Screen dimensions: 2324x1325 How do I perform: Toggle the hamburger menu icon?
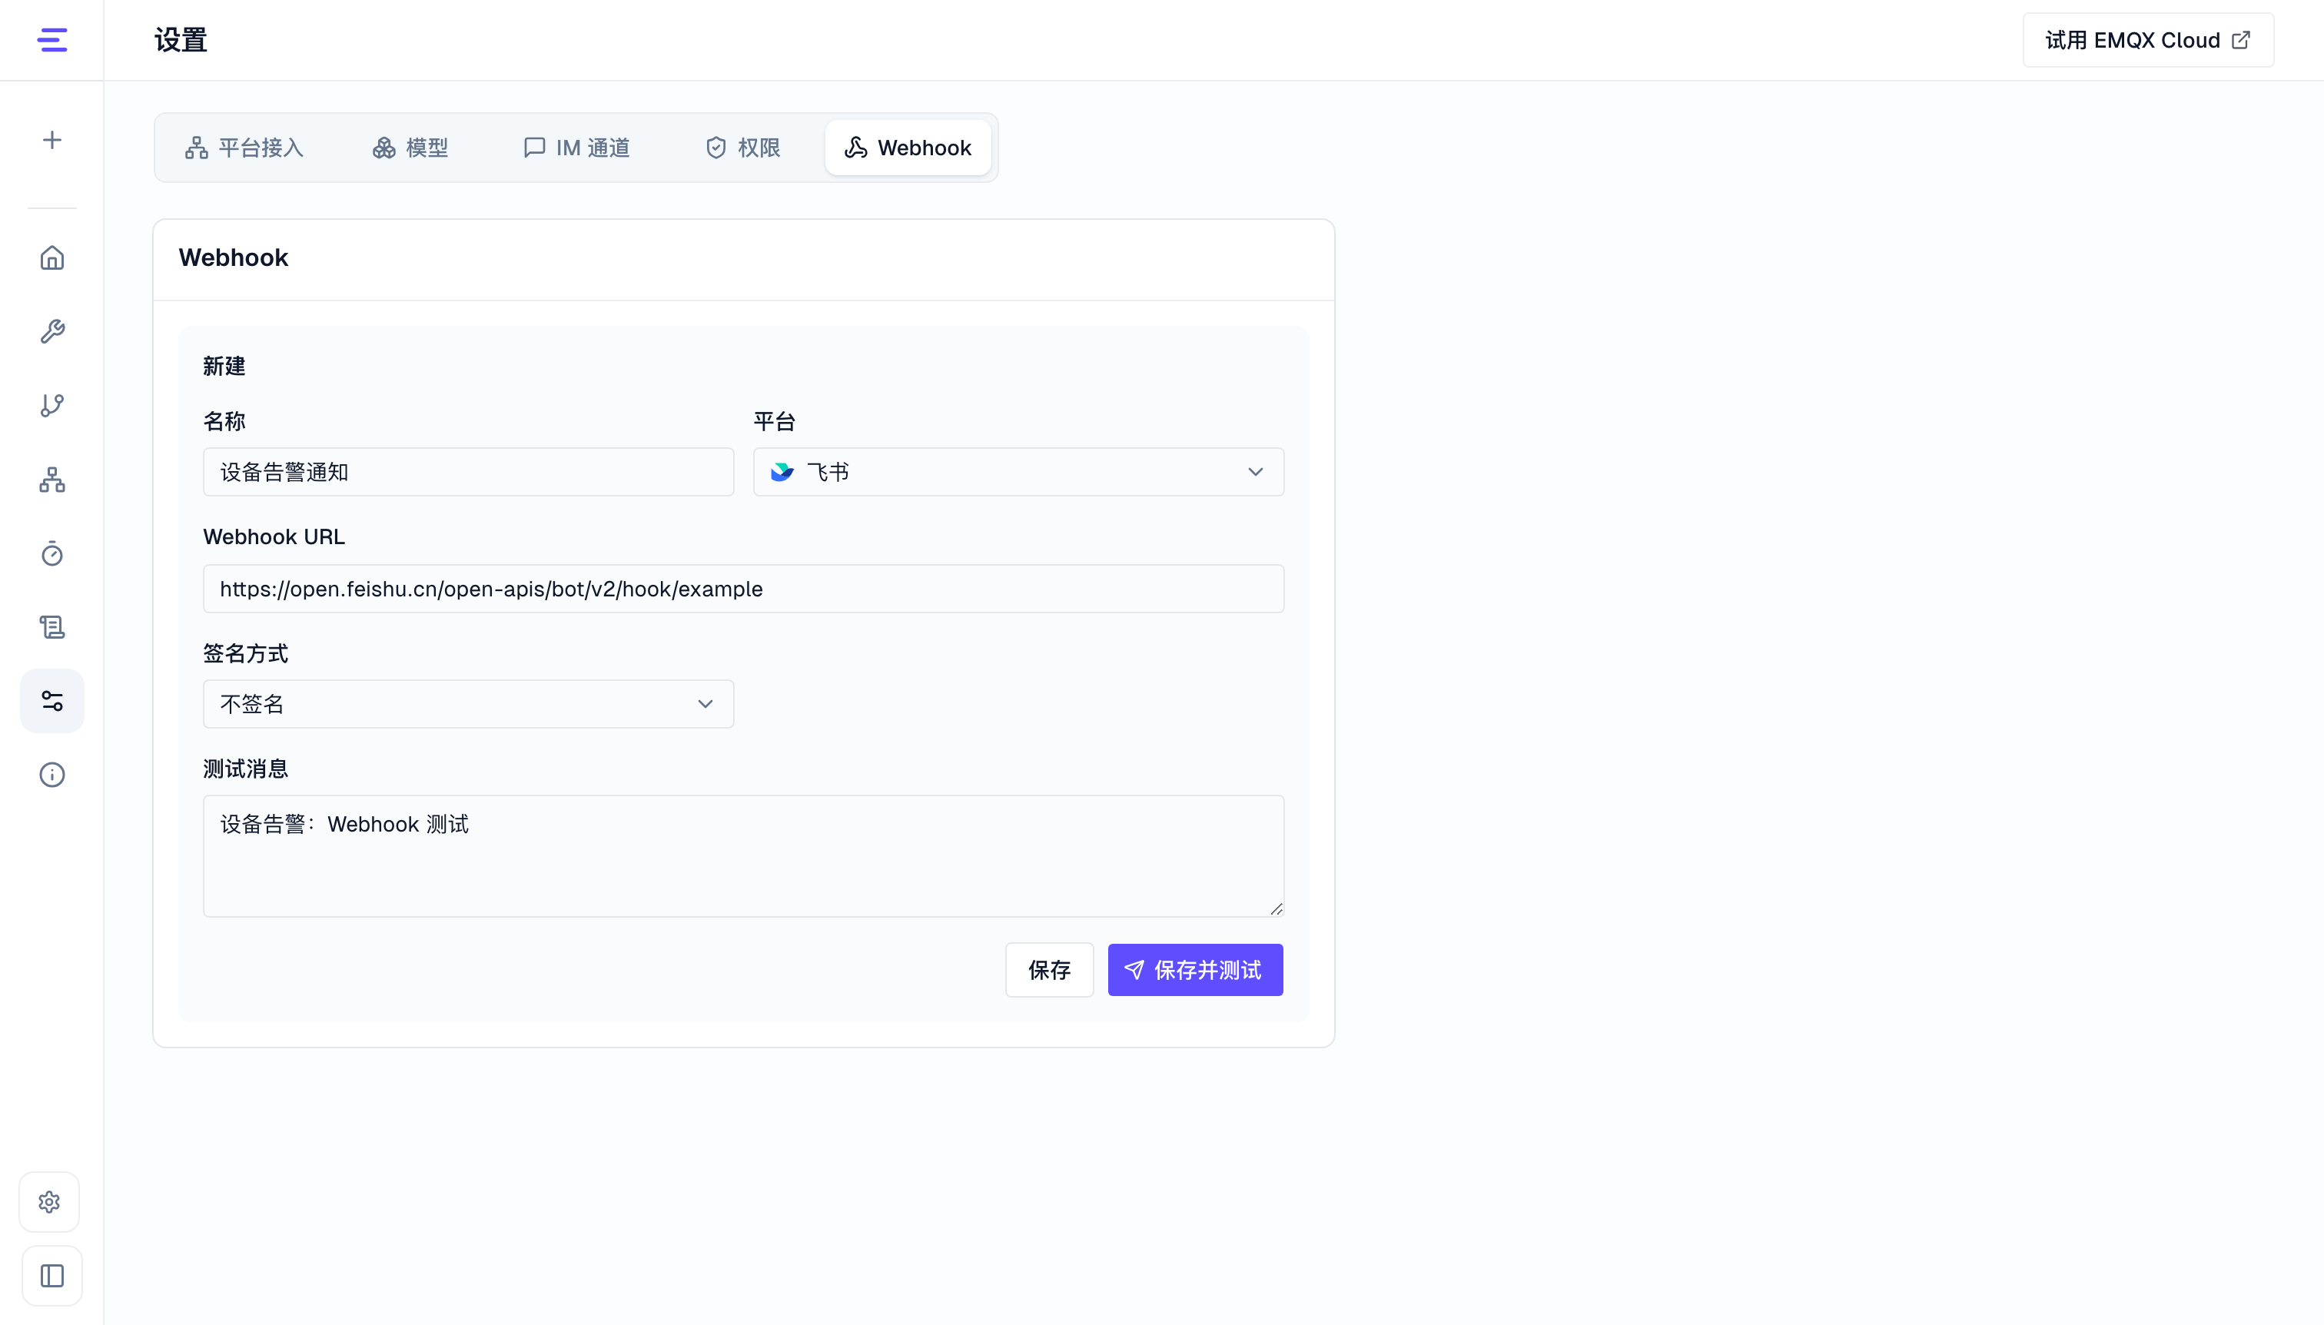(x=51, y=40)
